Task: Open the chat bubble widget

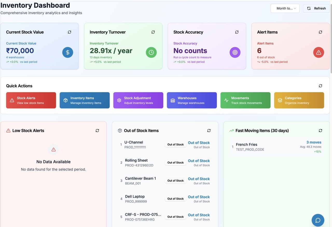Action: click(x=318, y=220)
